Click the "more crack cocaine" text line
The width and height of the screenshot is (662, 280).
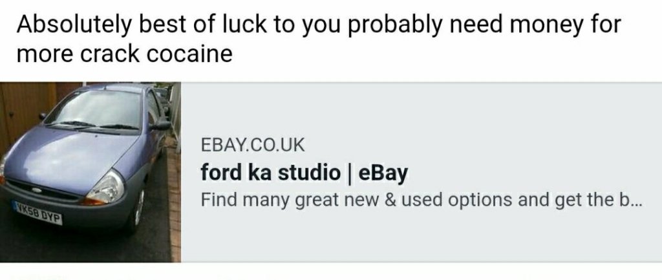(125, 54)
